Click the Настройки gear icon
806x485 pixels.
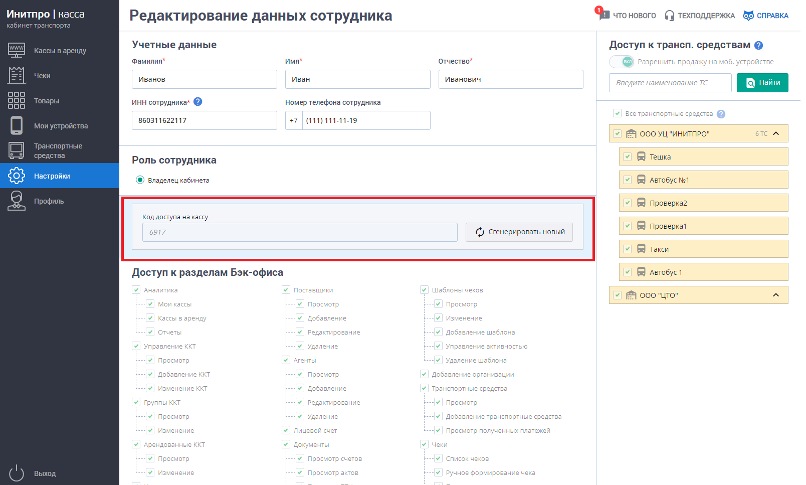pyautogui.click(x=17, y=176)
